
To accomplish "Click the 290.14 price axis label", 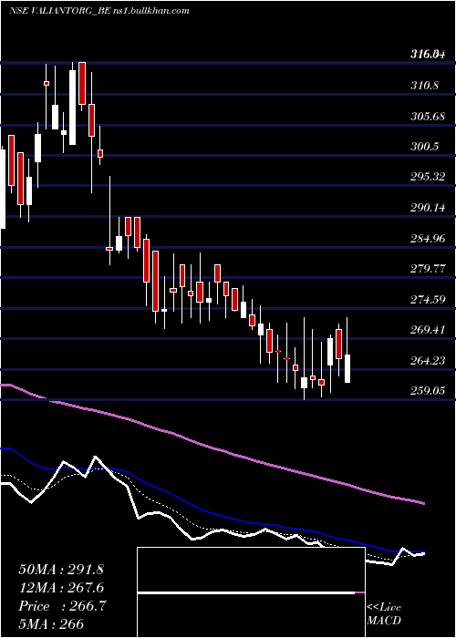I will point(426,208).
